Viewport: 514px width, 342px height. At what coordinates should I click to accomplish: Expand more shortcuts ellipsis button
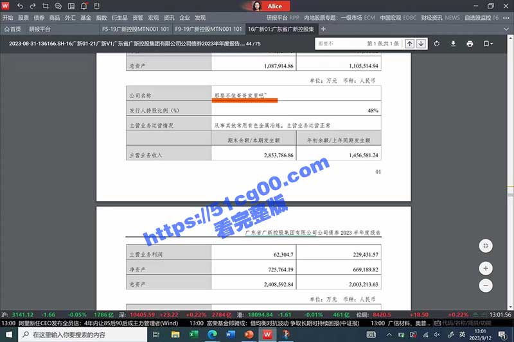click(x=506, y=18)
